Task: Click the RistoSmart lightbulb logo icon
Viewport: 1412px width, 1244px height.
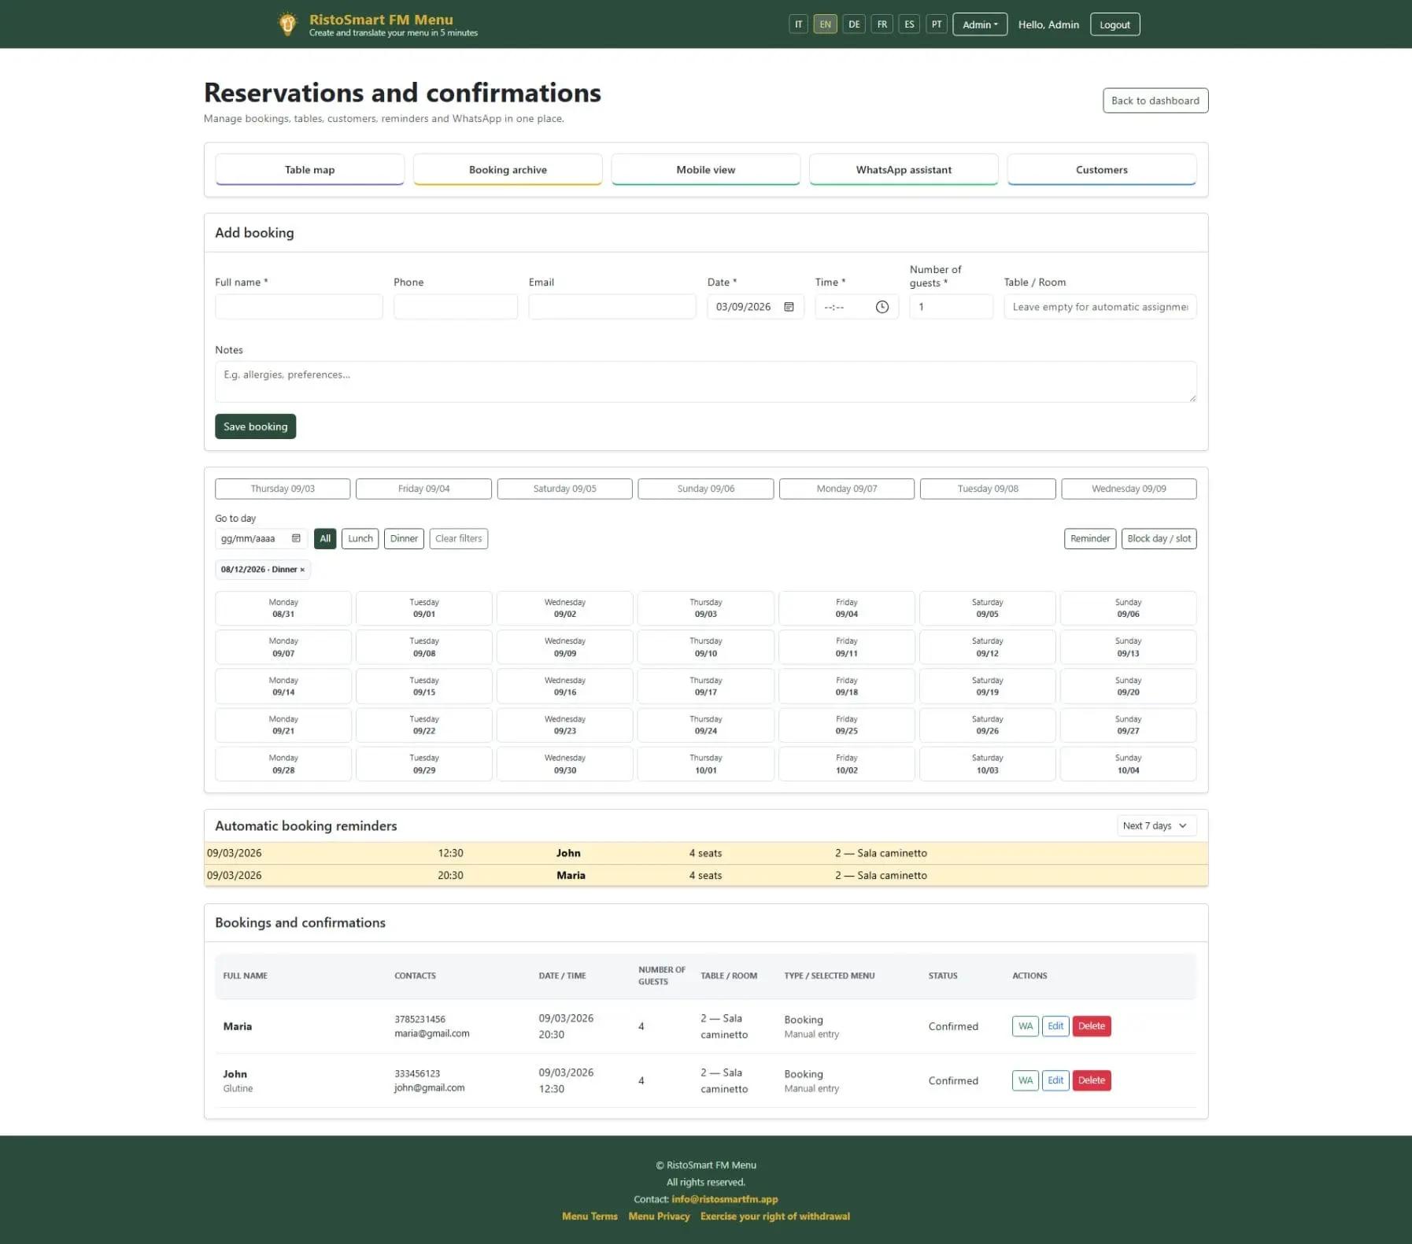Action: 287,24
